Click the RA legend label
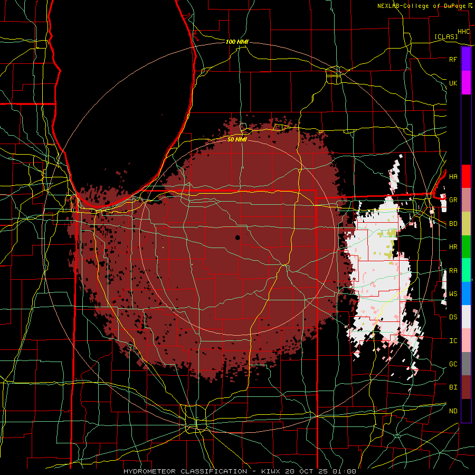This screenshot has width=475, height=475. 453,271
